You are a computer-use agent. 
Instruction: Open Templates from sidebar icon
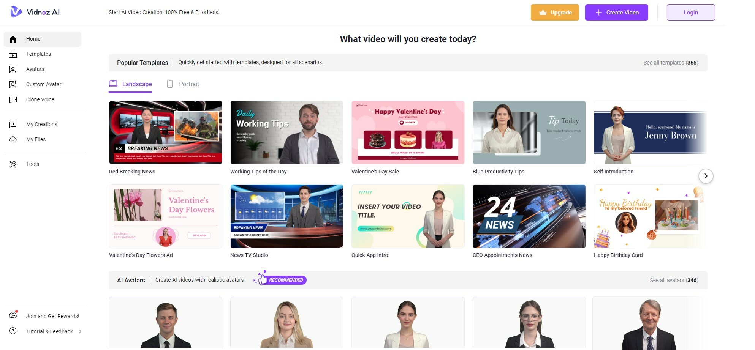click(x=13, y=54)
